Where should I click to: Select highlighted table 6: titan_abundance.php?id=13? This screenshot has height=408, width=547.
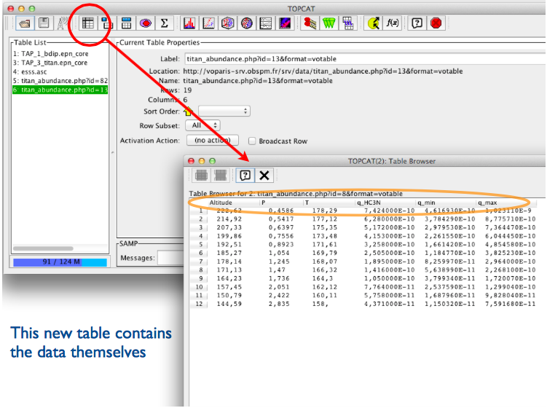pos(60,90)
